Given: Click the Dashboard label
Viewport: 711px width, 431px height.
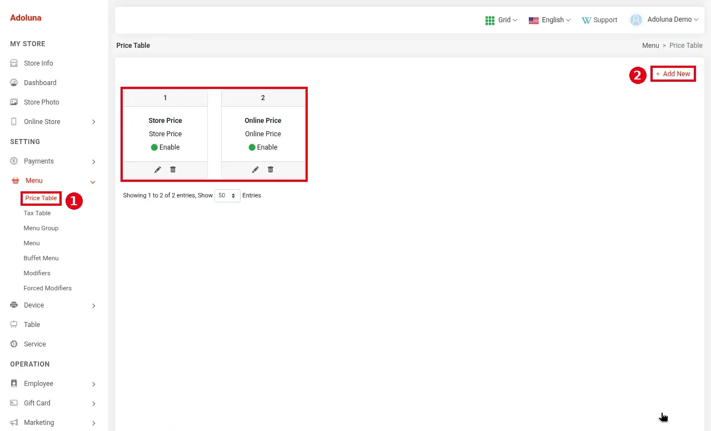Looking at the screenshot, I should coord(40,83).
